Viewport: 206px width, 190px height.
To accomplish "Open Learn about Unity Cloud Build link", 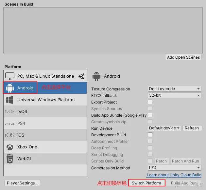I will pyautogui.click(x=174, y=175).
